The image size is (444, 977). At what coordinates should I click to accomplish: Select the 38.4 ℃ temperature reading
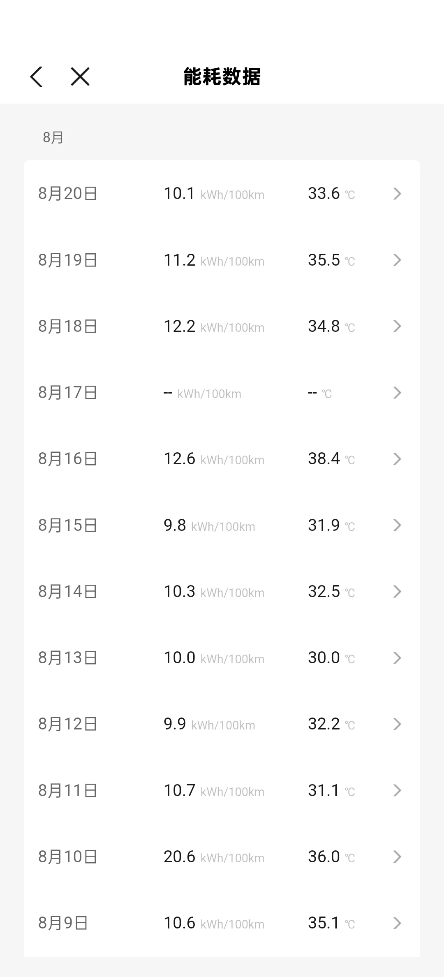coord(331,459)
